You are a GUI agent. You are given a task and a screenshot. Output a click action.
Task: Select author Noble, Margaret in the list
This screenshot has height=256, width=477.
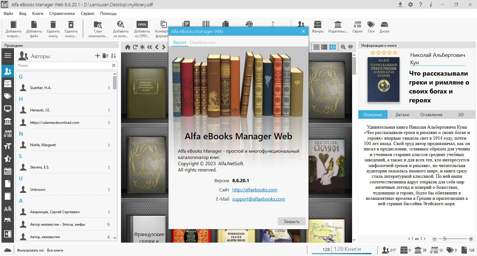click(x=65, y=145)
